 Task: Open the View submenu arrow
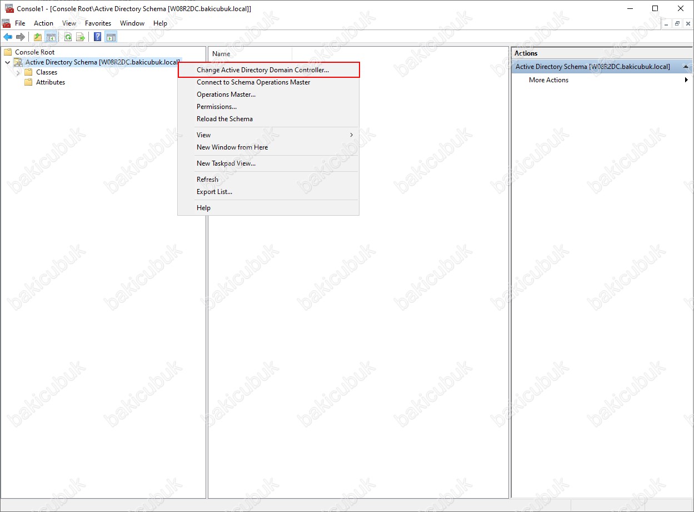tap(351, 135)
